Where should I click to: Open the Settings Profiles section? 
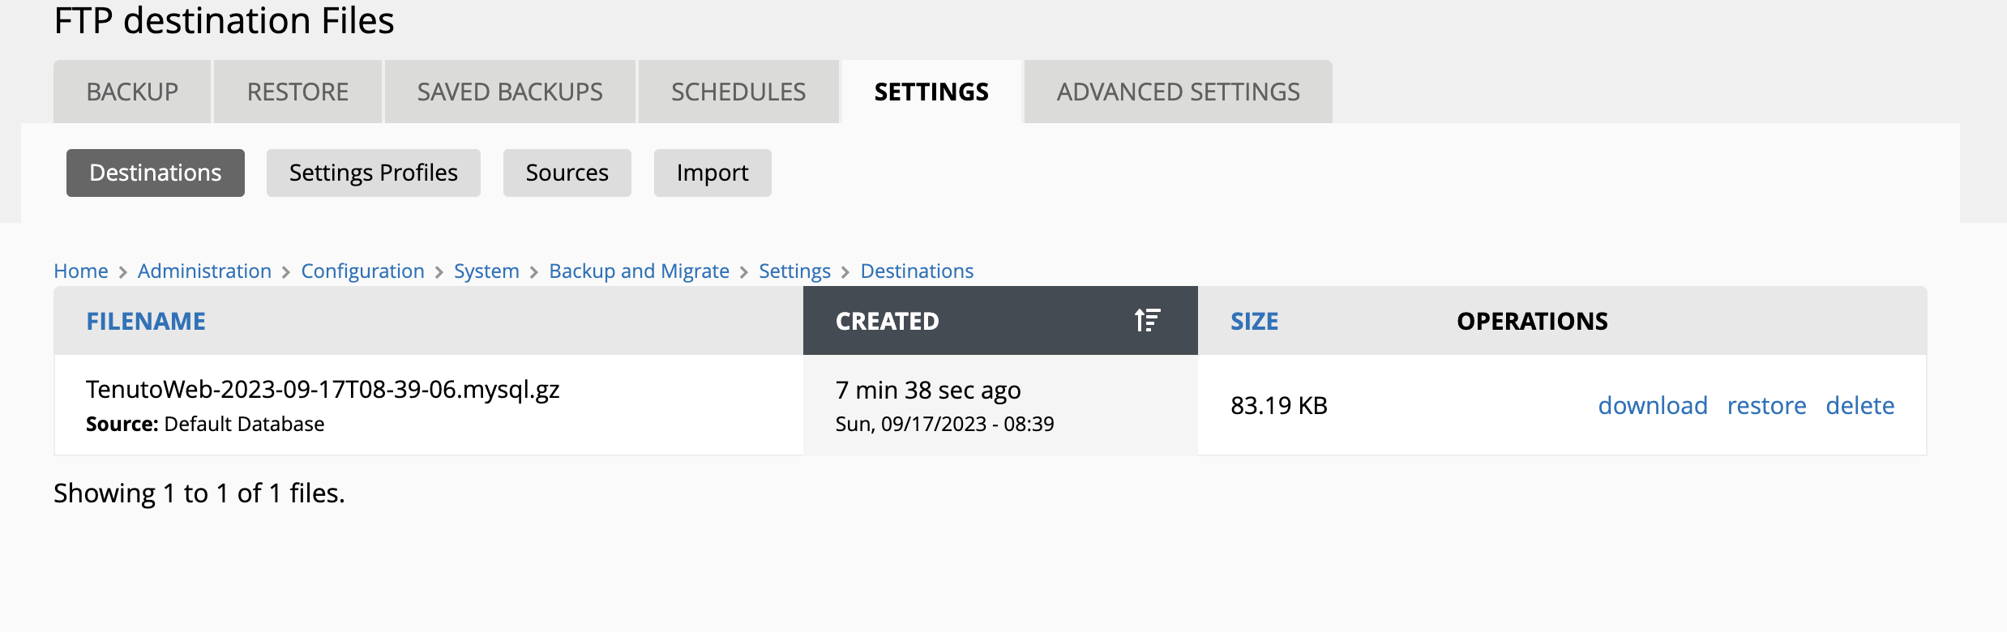click(373, 173)
